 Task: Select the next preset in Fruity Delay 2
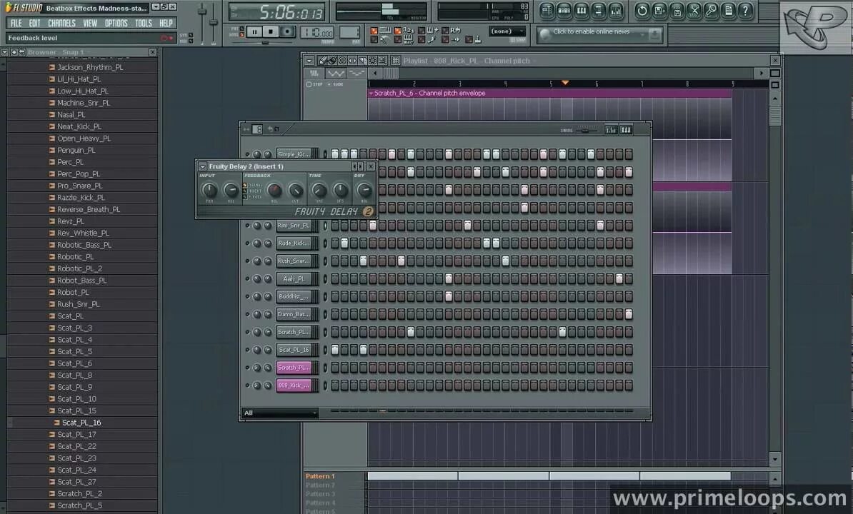point(360,166)
